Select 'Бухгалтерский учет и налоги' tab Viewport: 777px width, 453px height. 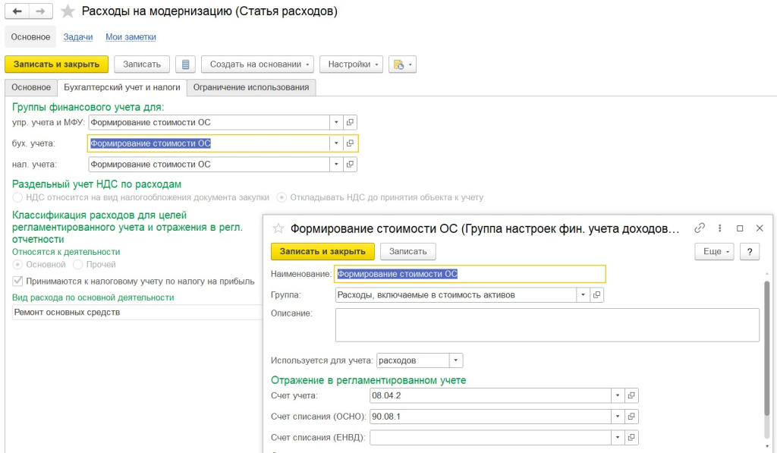(x=122, y=87)
